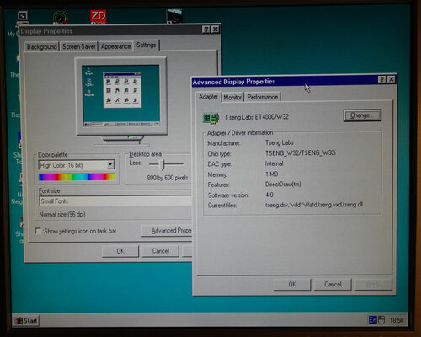
Task: Click the DirectDraw(tm) features value
Action: 283,185
